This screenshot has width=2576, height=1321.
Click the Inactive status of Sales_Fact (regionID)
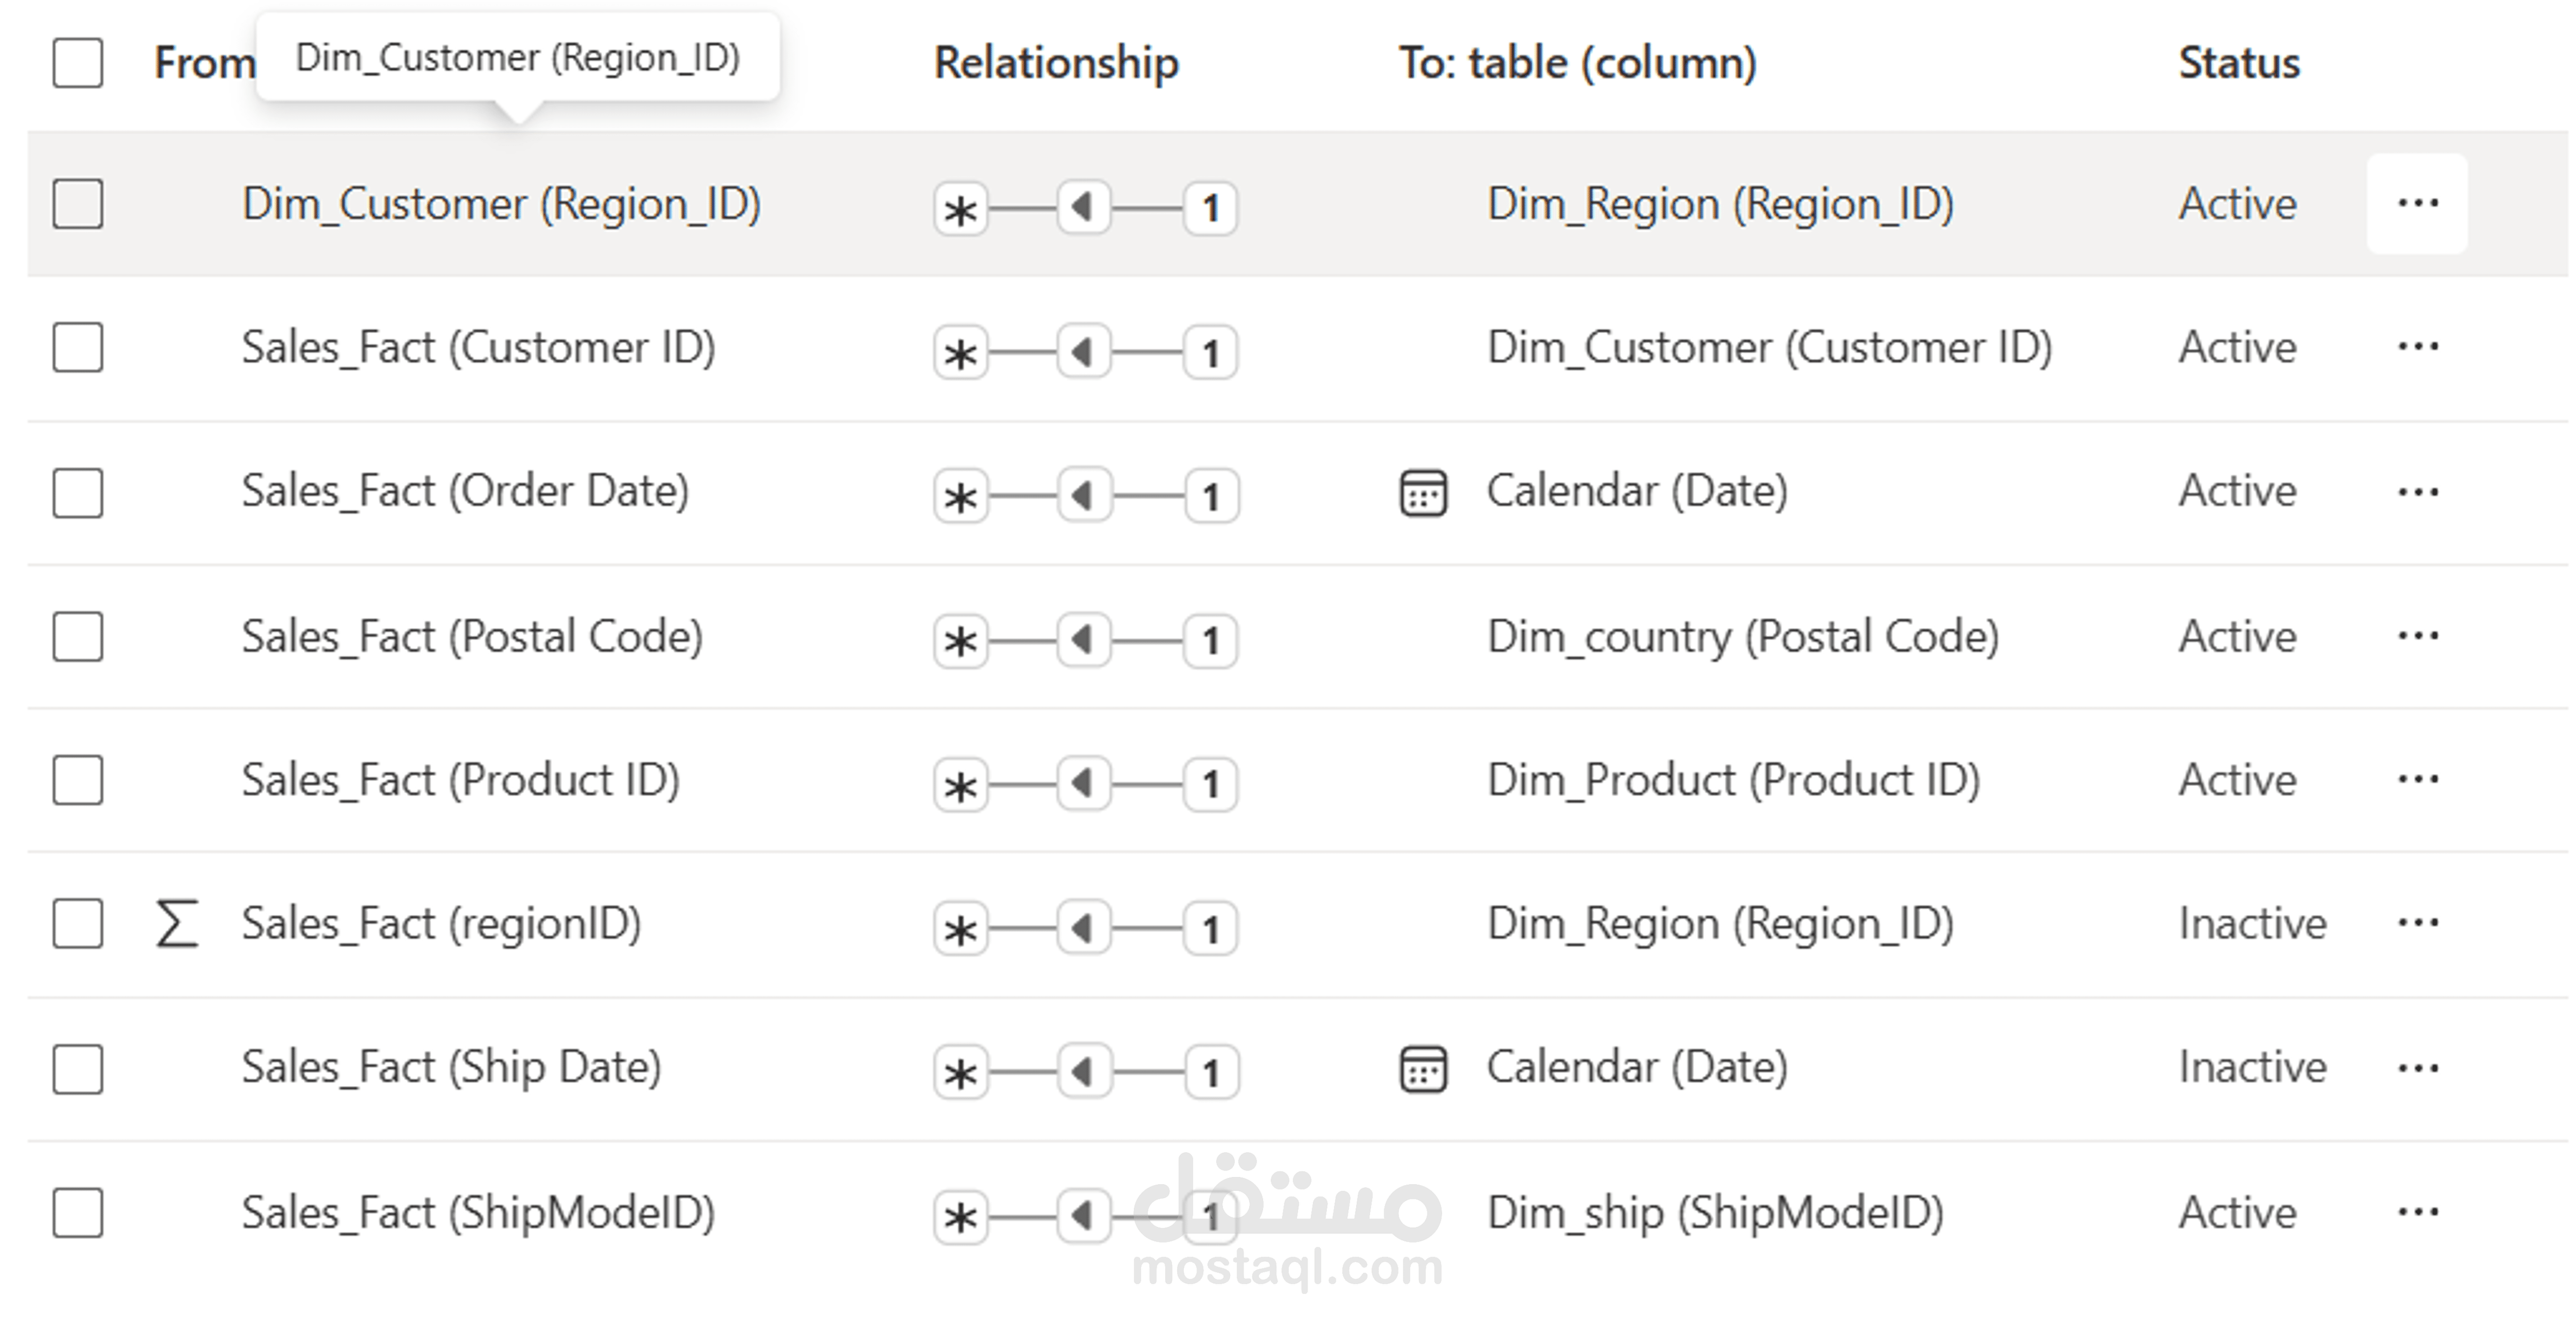point(2252,923)
